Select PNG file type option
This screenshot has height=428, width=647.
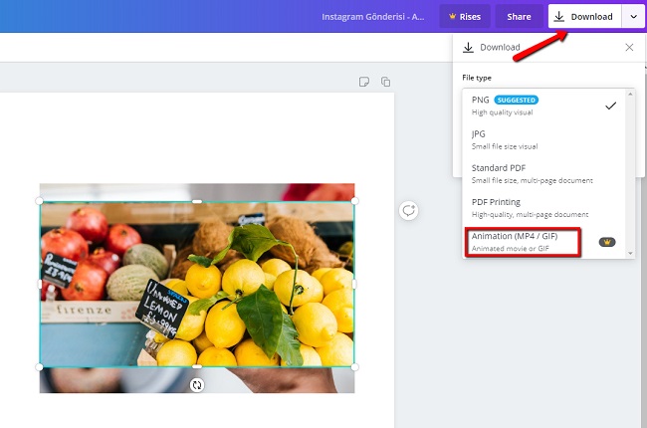pyautogui.click(x=543, y=106)
